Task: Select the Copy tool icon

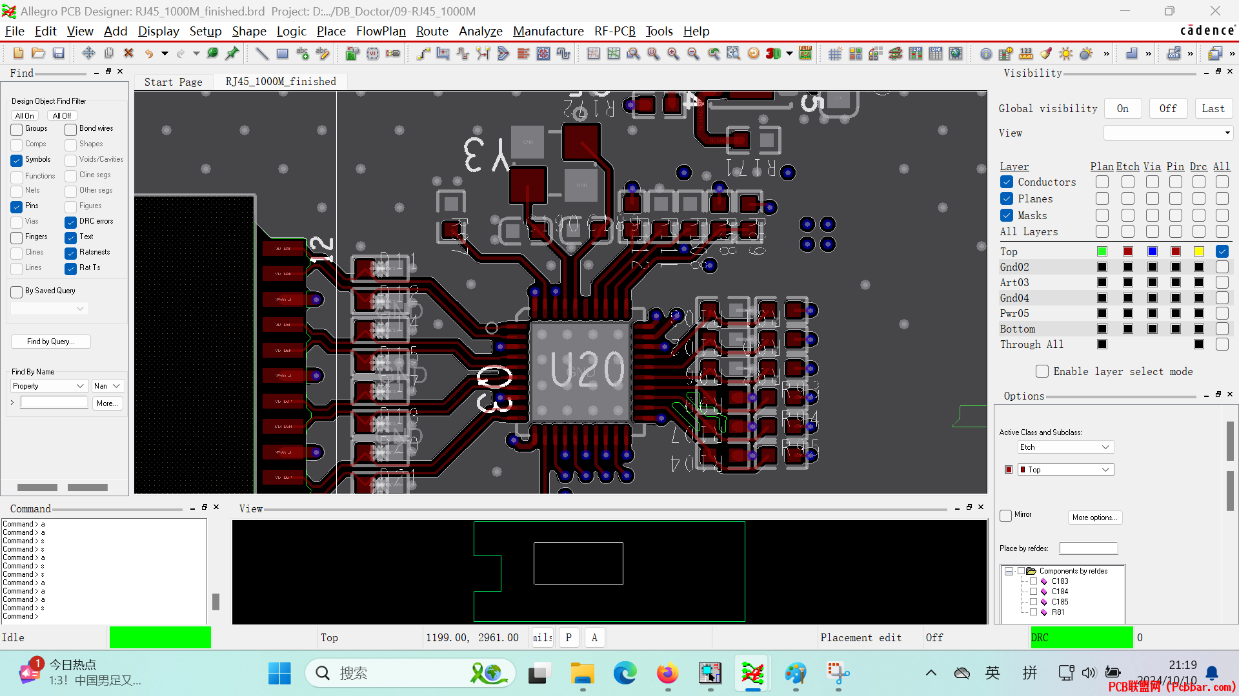Action: click(108, 53)
